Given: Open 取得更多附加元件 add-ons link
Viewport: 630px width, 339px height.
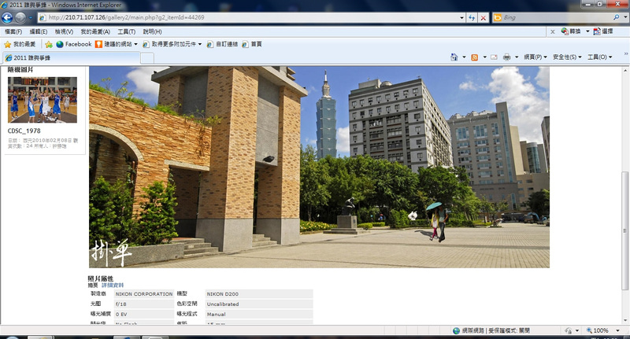Looking at the screenshot, I should (x=172, y=44).
